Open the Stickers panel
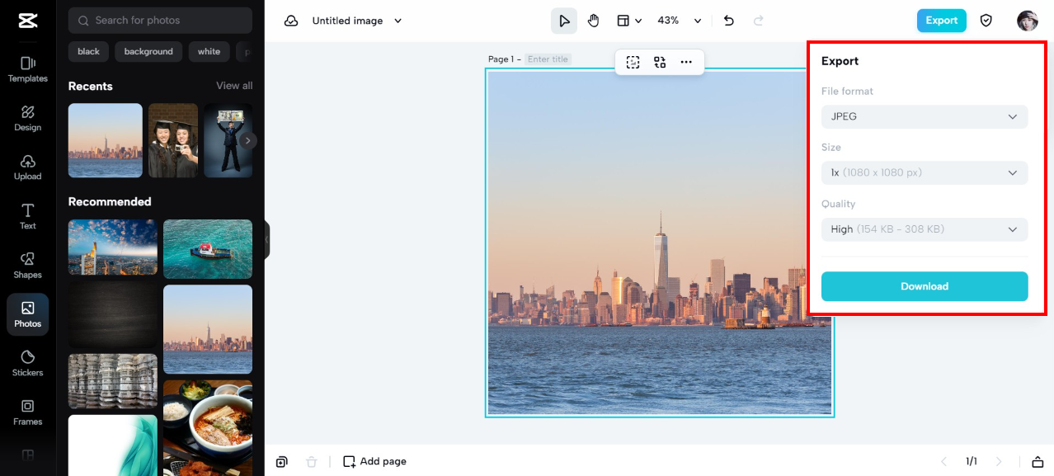The image size is (1054, 476). tap(28, 363)
